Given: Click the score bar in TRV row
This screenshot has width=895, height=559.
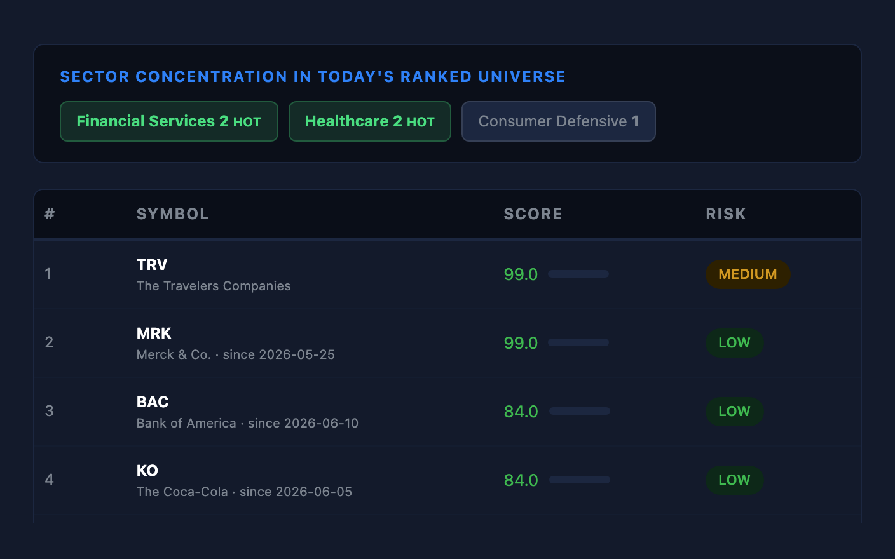Looking at the screenshot, I should 578,274.
